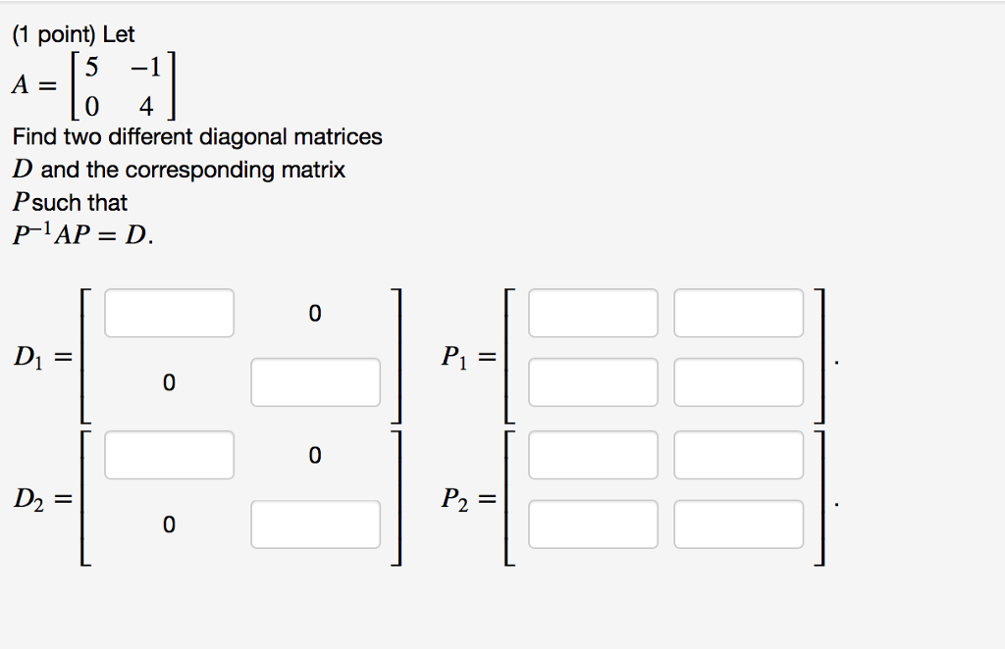Viewport: 1005px width, 649px height.
Task: Click the bottom-right input box of P1
Action: point(738,381)
